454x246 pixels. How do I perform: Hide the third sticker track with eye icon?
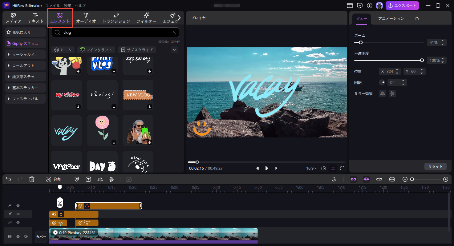point(18,223)
